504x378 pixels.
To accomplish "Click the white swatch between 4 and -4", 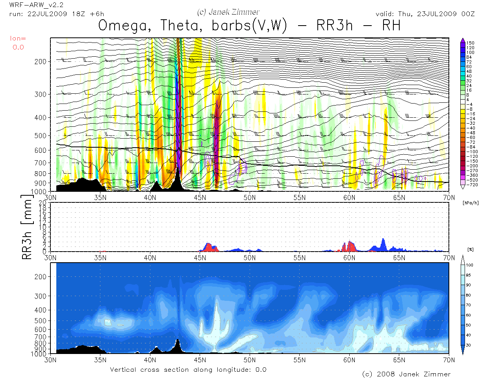I will pyautogui.click(x=463, y=102).
